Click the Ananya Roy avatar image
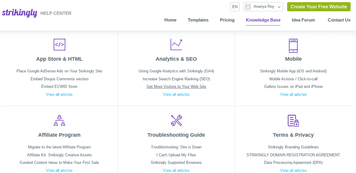This screenshot has height=173, width=356. pos(248,7)
